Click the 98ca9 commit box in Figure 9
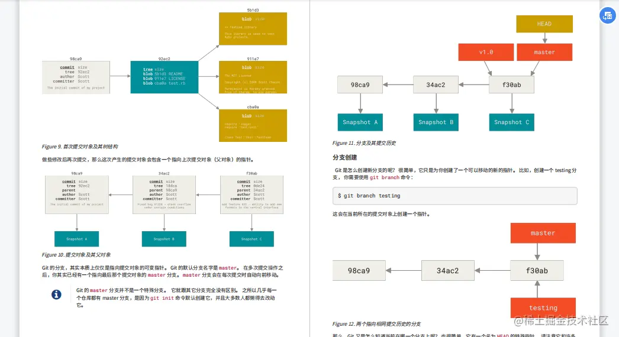Image resolution: width=619 pixels, height=337 pixels. pos(76,77)
